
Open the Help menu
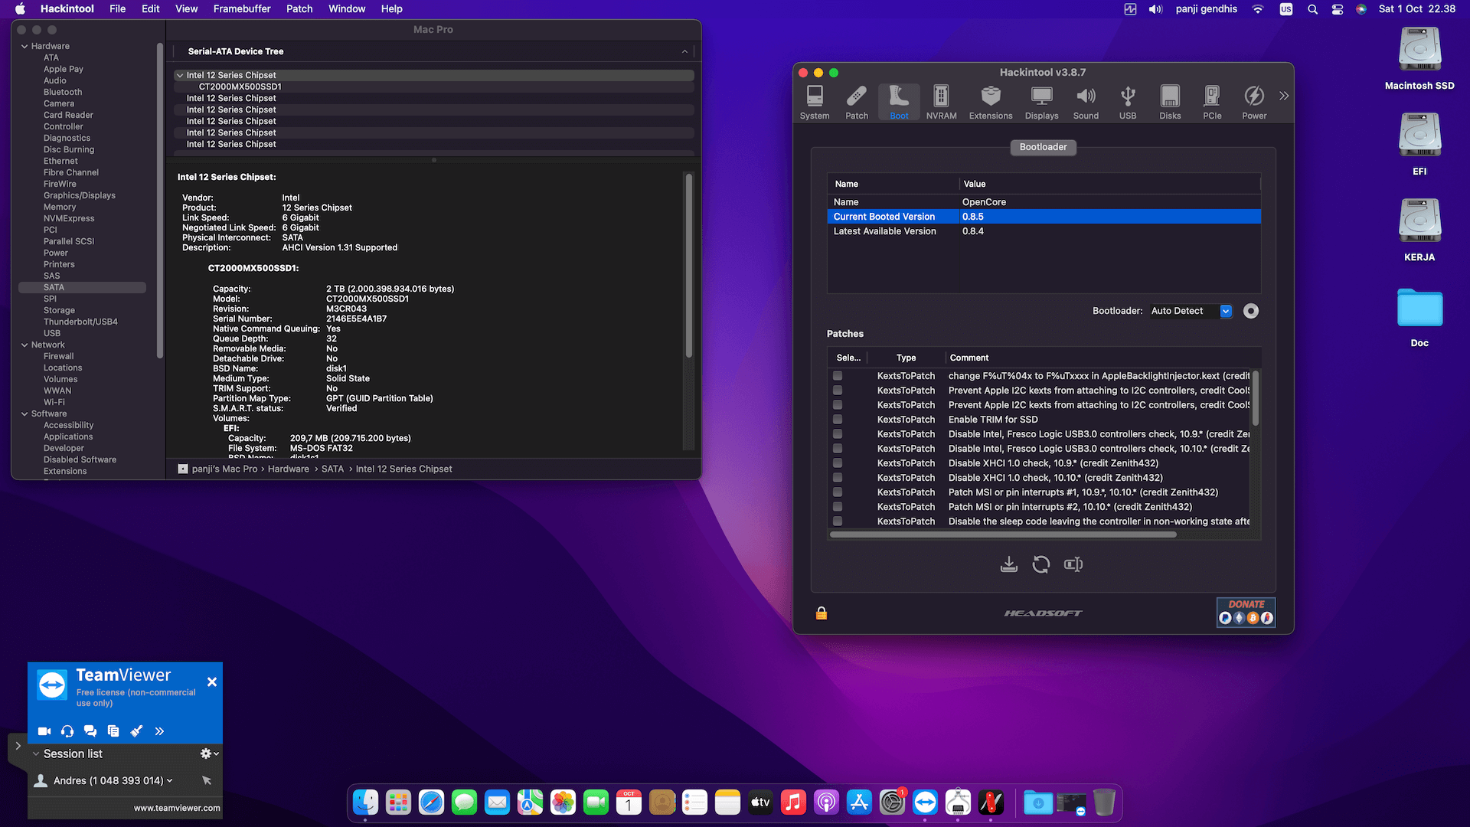[x=392, y=8]
